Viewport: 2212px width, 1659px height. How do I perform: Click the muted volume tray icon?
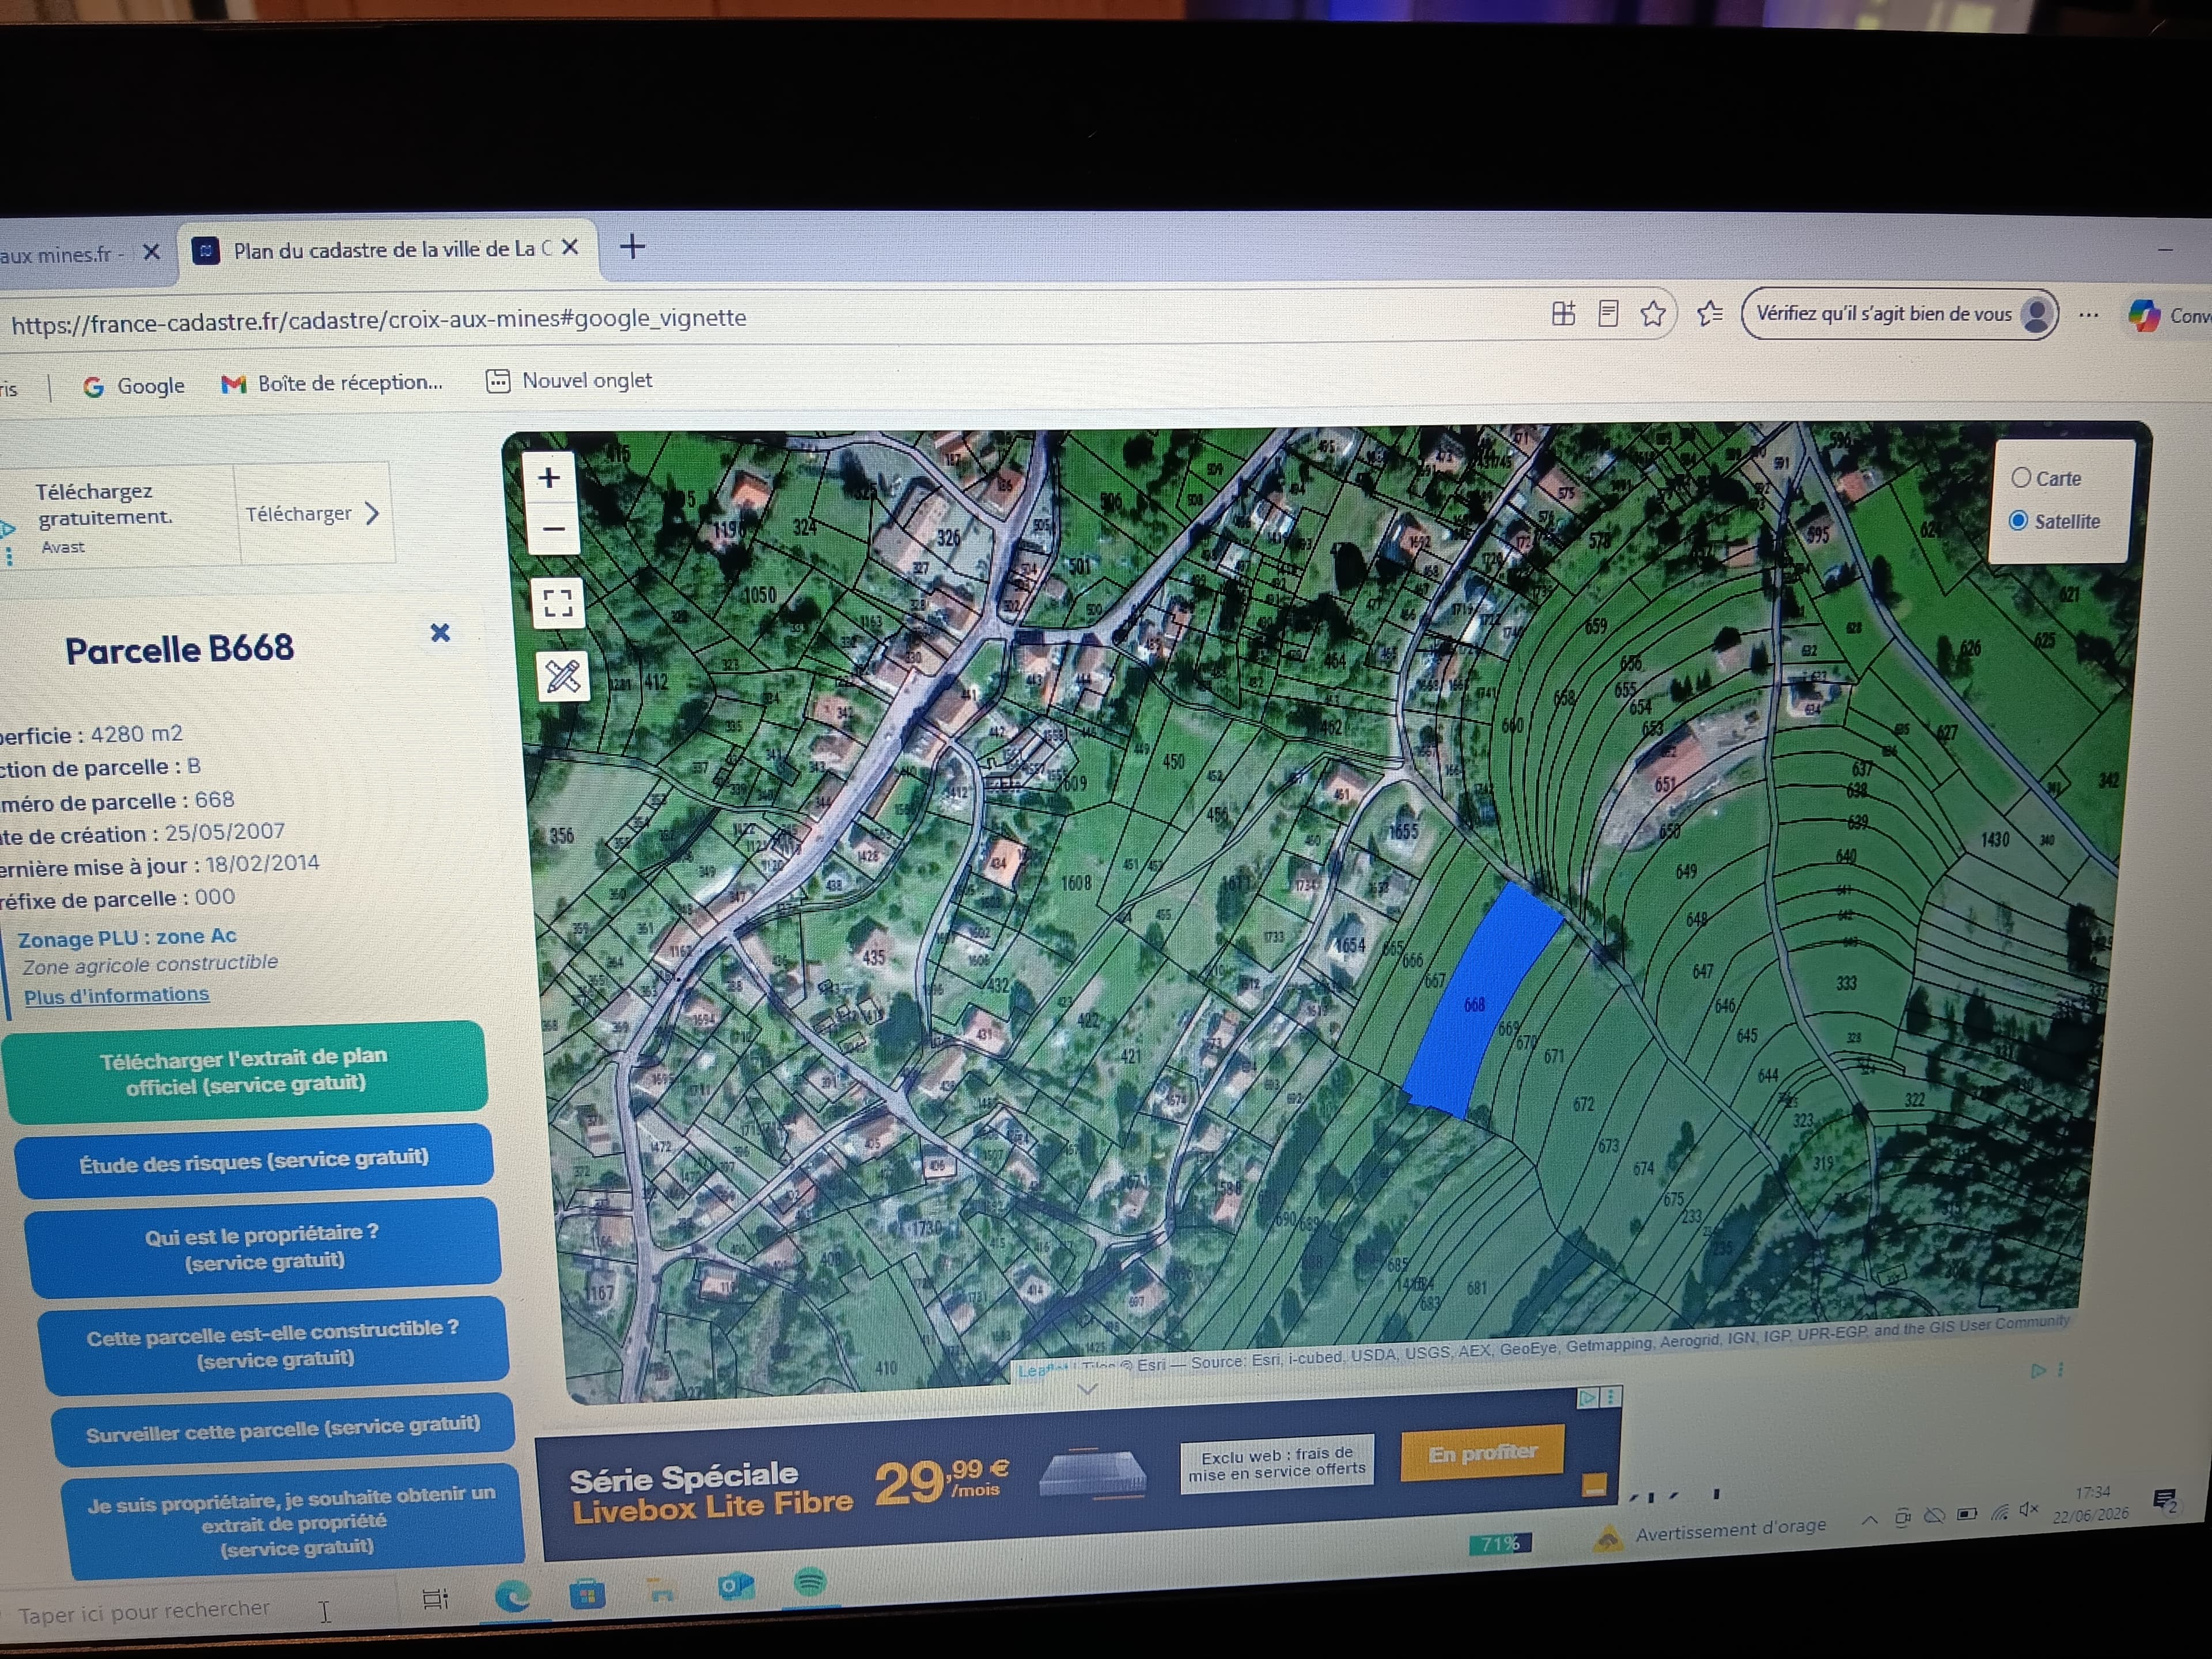point(2029,1509)
